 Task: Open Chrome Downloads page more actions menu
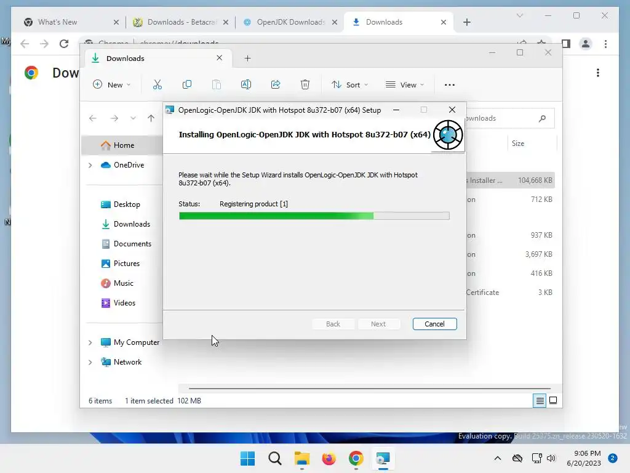(598, 73)
